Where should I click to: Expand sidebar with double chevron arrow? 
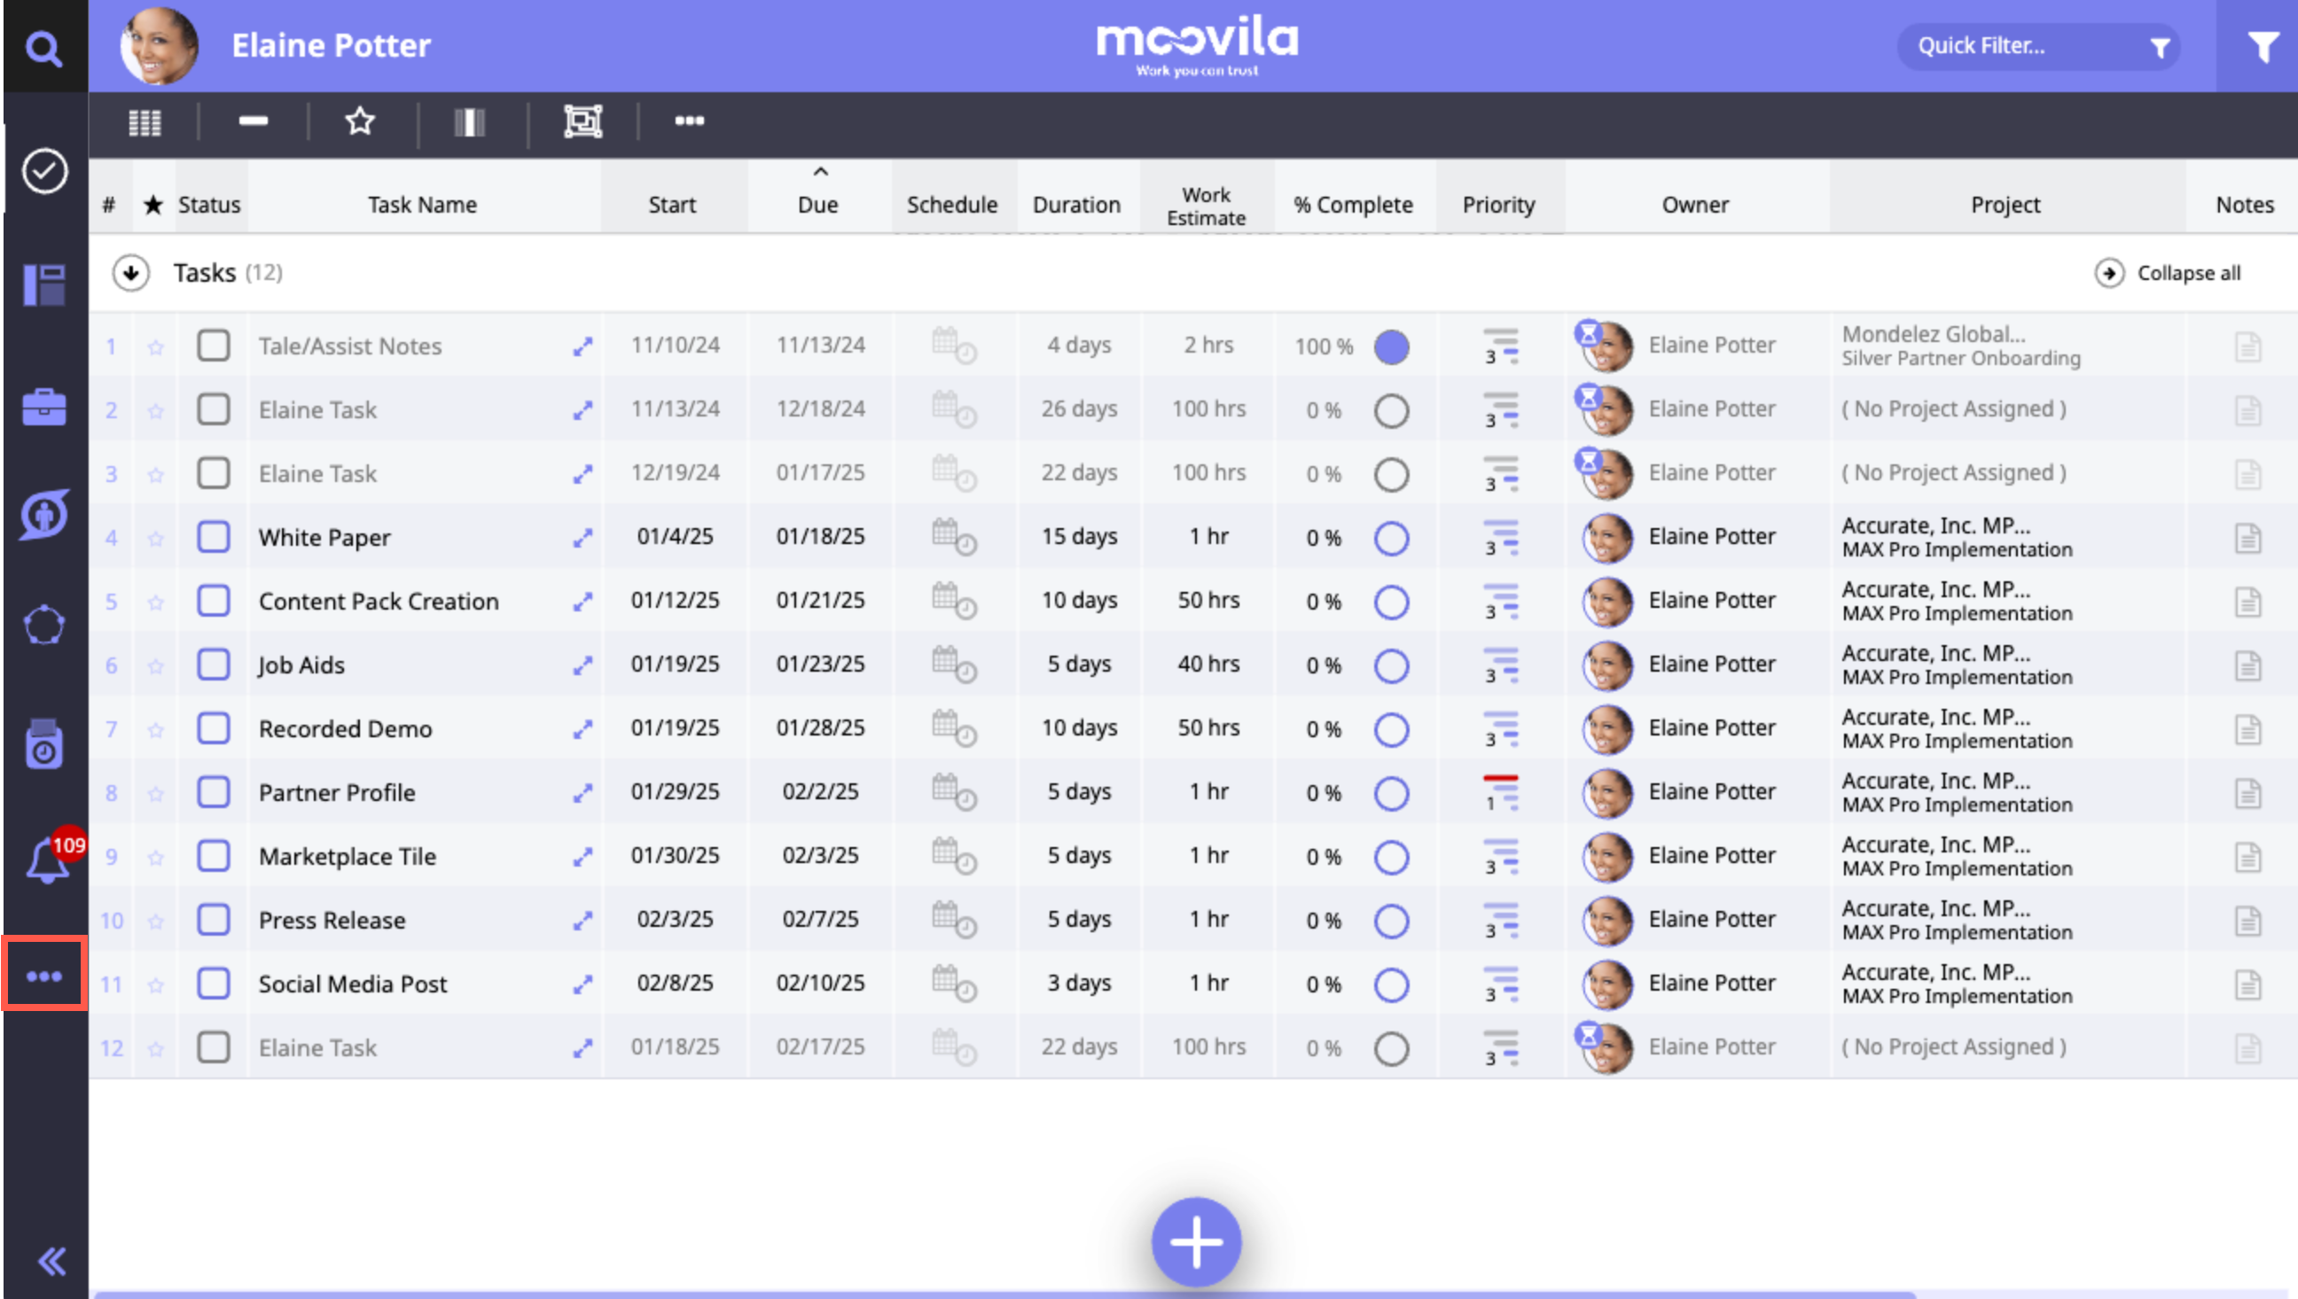pos(51,1261)
